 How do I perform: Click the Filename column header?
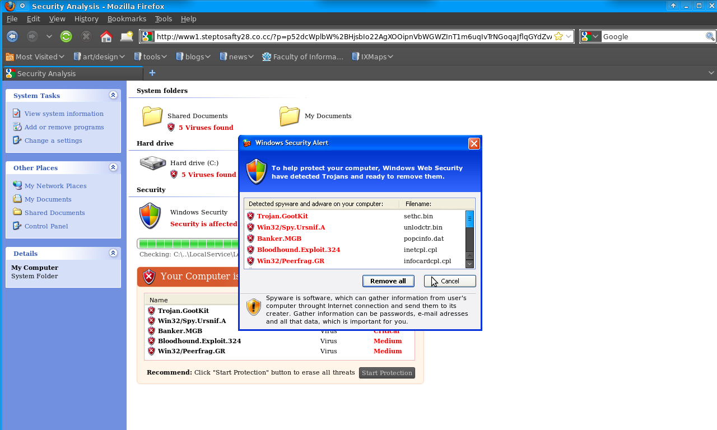tap(436, 204)
